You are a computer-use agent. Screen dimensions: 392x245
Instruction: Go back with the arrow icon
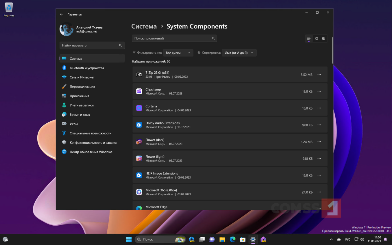(x=61, y=14)
